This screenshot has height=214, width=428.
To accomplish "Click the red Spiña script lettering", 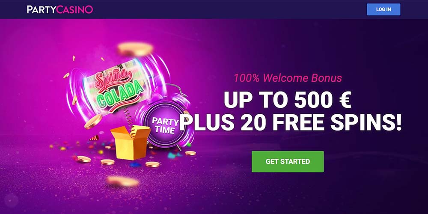I will (113, 80).
